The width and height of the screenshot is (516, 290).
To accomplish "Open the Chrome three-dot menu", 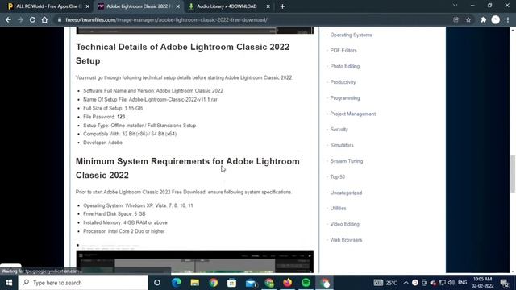I will pyautogui.click(x=508, y=19).
